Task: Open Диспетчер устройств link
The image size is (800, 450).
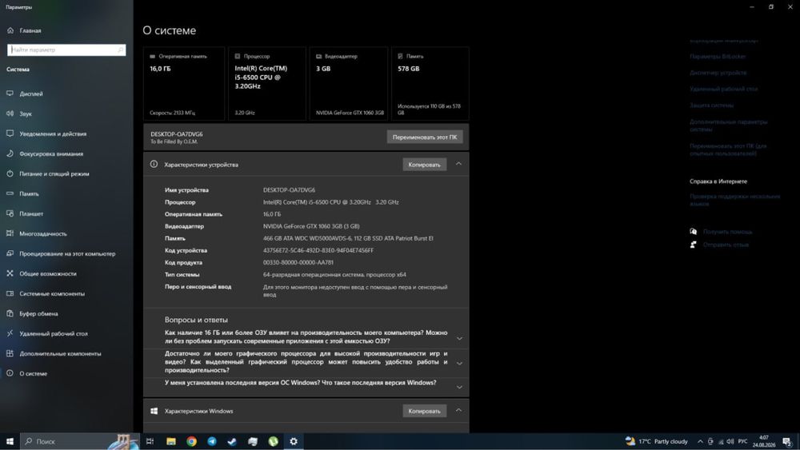Action: pos(718,73)
